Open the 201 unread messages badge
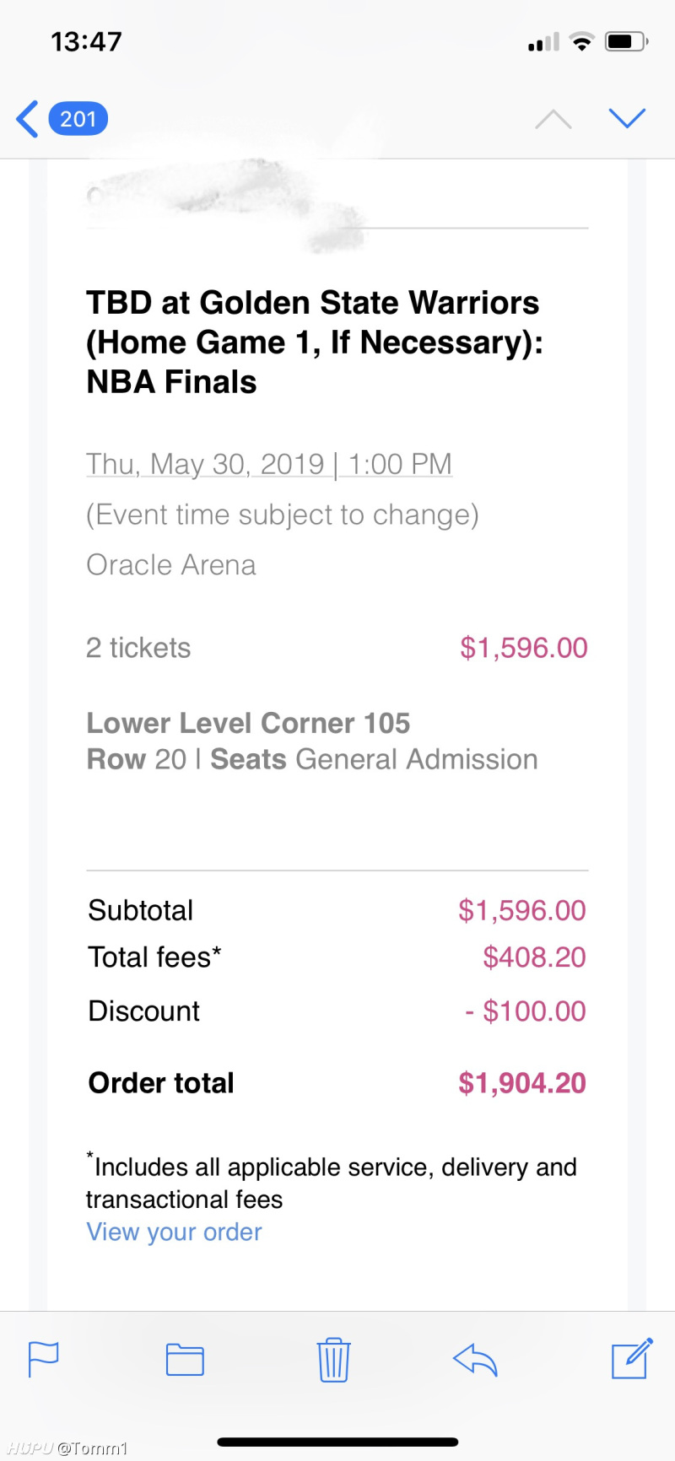The height and width of the screenshot is (1461, 675). click(x=78, y=119)
